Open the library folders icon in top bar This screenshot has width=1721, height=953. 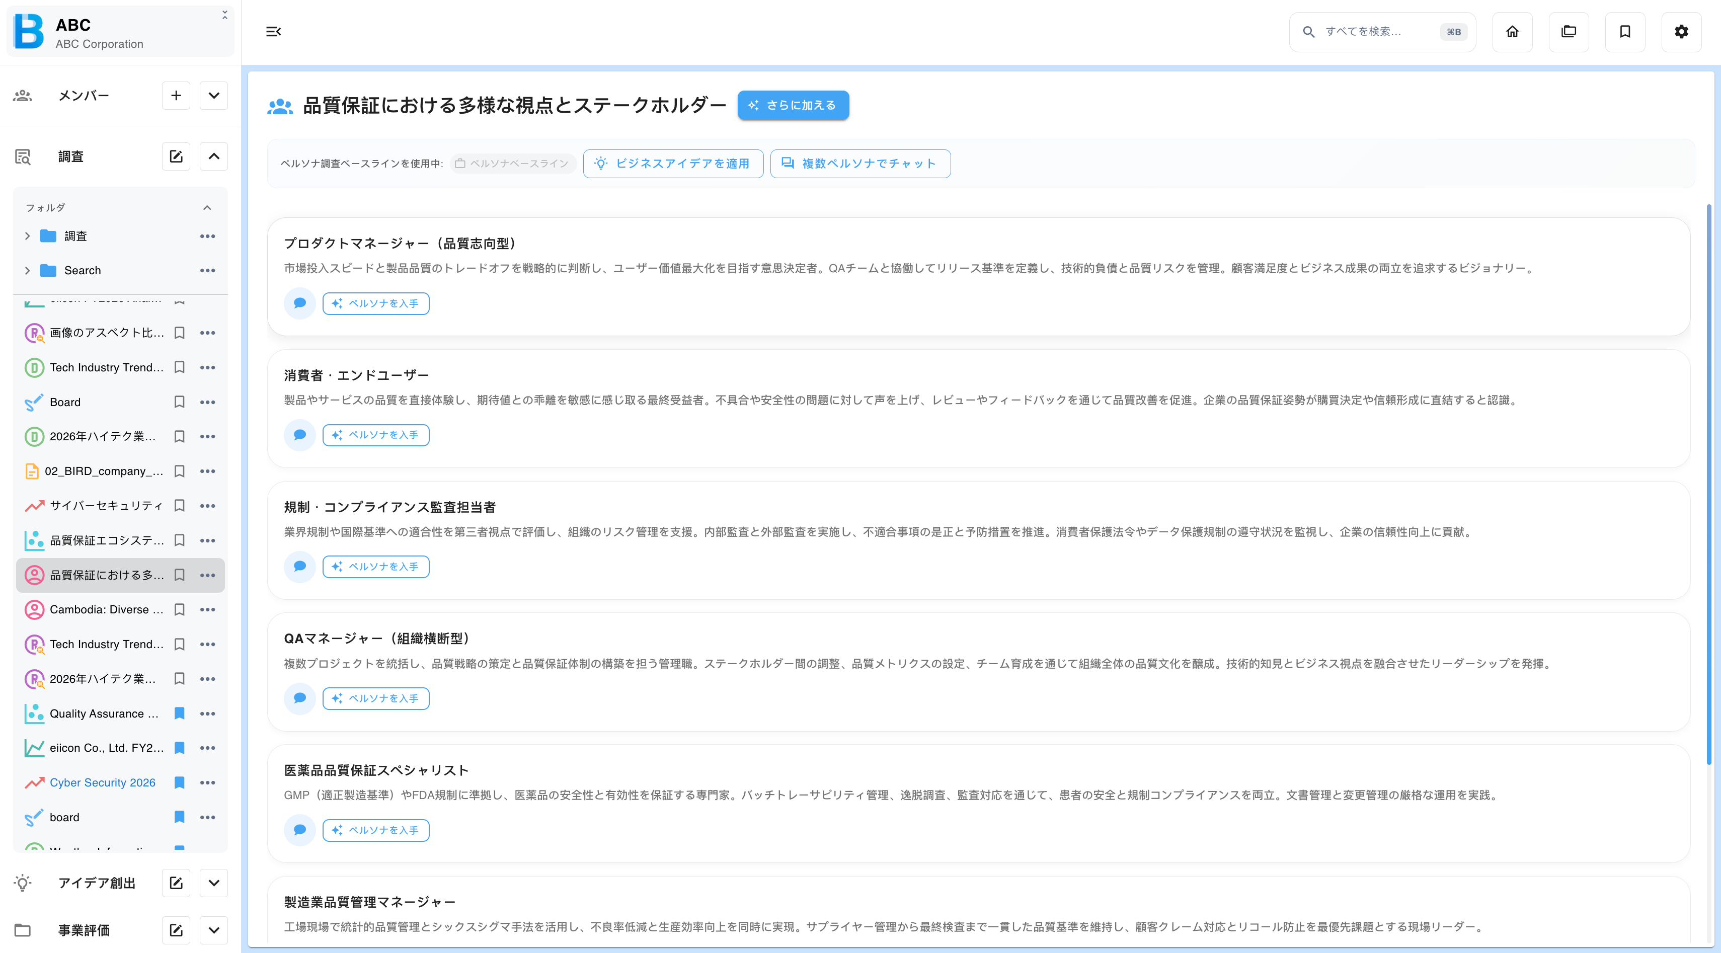click(1568, 31)
